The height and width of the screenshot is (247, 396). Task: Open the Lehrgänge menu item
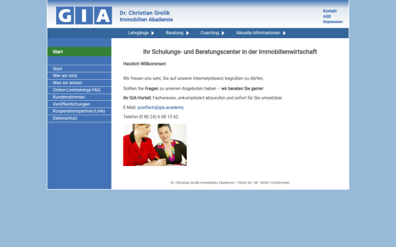(138, 33)
